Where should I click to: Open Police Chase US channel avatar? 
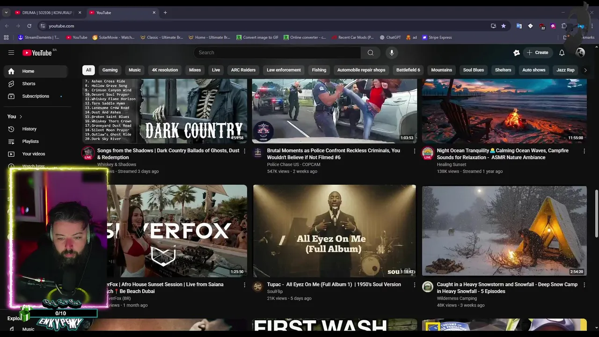(x=258, y=153)
